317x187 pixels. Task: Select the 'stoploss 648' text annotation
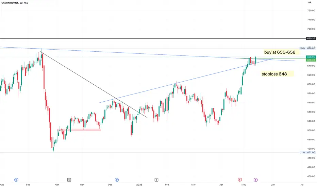pos(274,74)
